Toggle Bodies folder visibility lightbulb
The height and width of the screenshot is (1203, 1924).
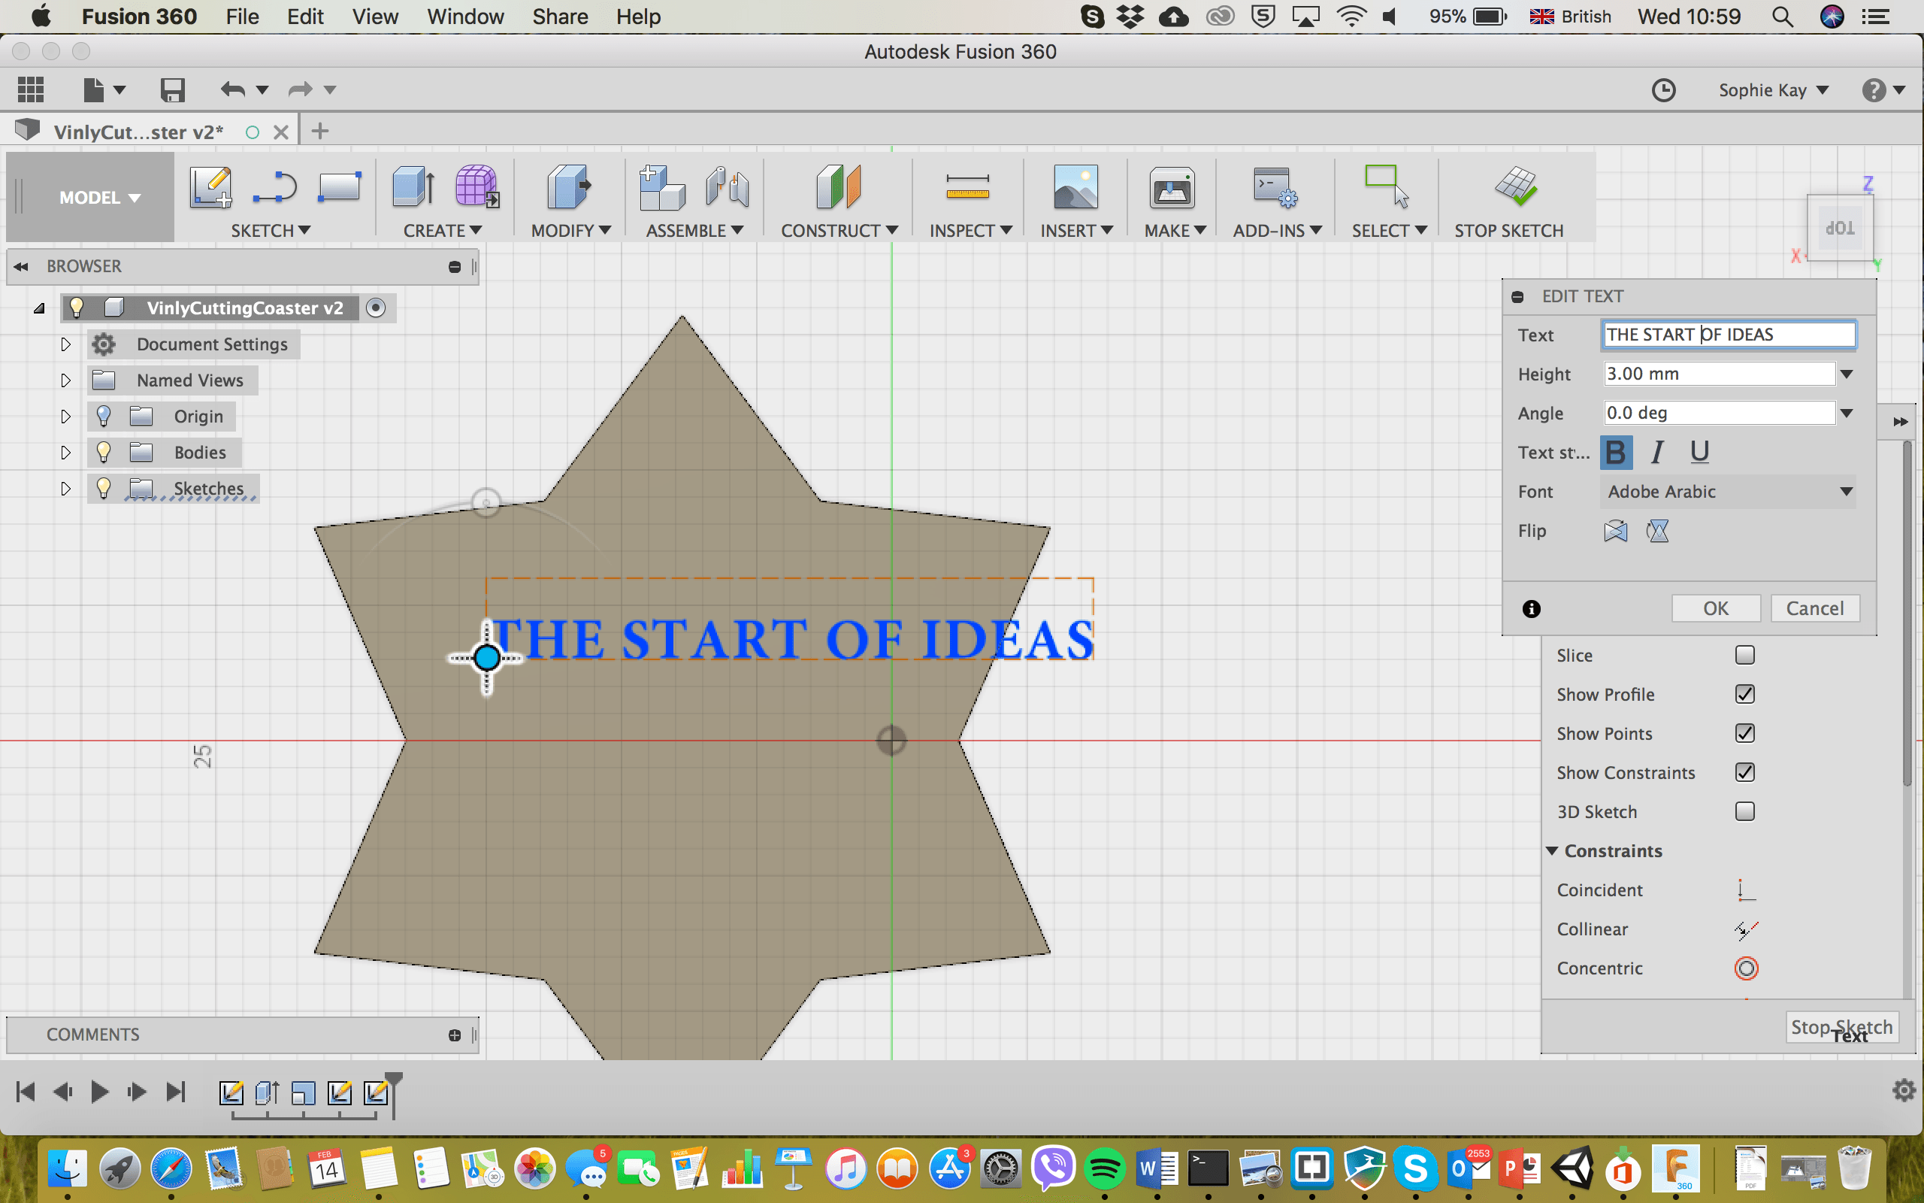(x=104, y=452)
